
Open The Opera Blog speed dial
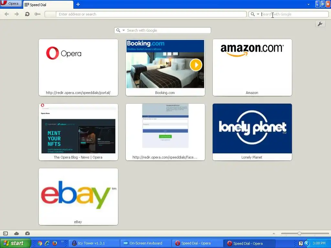pyautogui.click(x=78, y=132)
